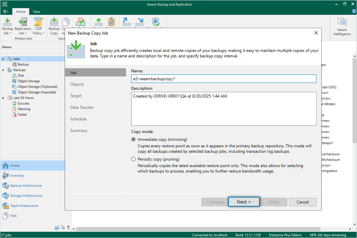Click the Next button
The height and width of the screenshot is (238, 357).
coord(244,202)
